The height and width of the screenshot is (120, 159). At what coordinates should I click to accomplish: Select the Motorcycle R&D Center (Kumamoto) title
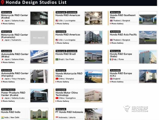(x=15, y=36)
